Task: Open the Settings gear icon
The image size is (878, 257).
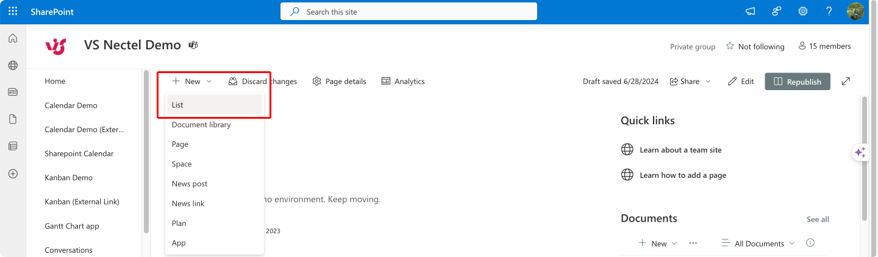Action: [803, 12]
